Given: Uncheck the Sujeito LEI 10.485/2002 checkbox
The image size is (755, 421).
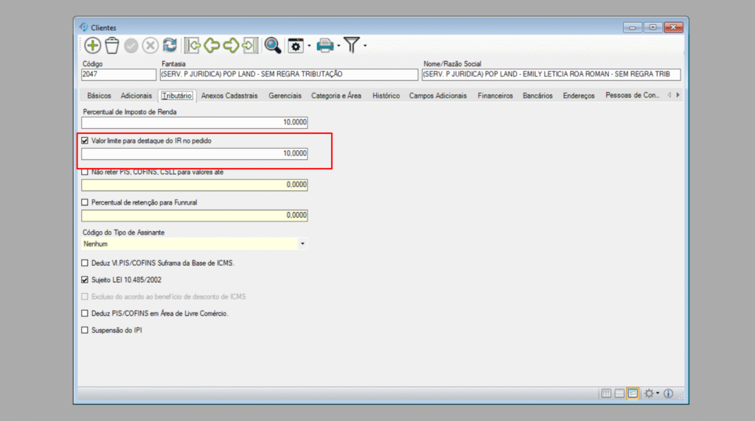Looking at the screenshot, I should point(84,280).
